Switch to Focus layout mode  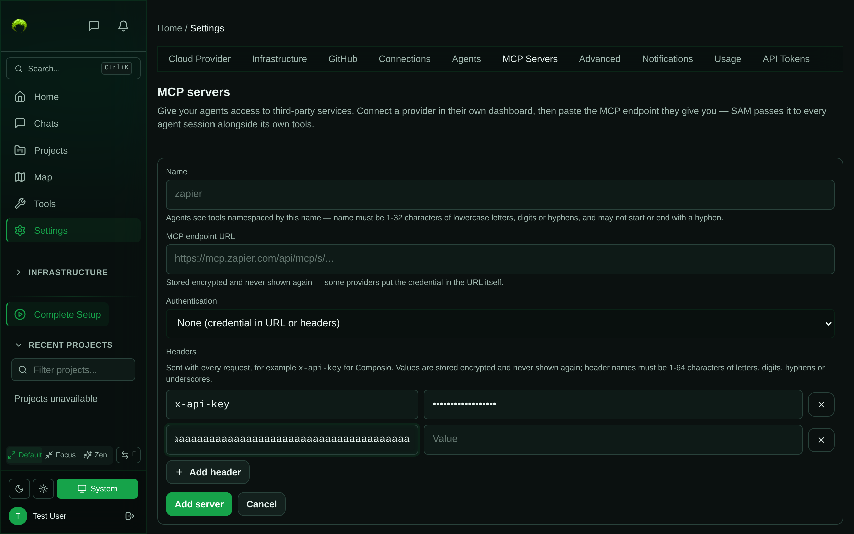coord(61,455)
